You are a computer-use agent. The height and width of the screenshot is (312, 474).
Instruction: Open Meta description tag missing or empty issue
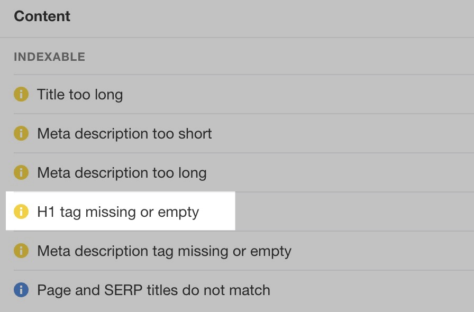pyautogui.click(x=164, y=251)
